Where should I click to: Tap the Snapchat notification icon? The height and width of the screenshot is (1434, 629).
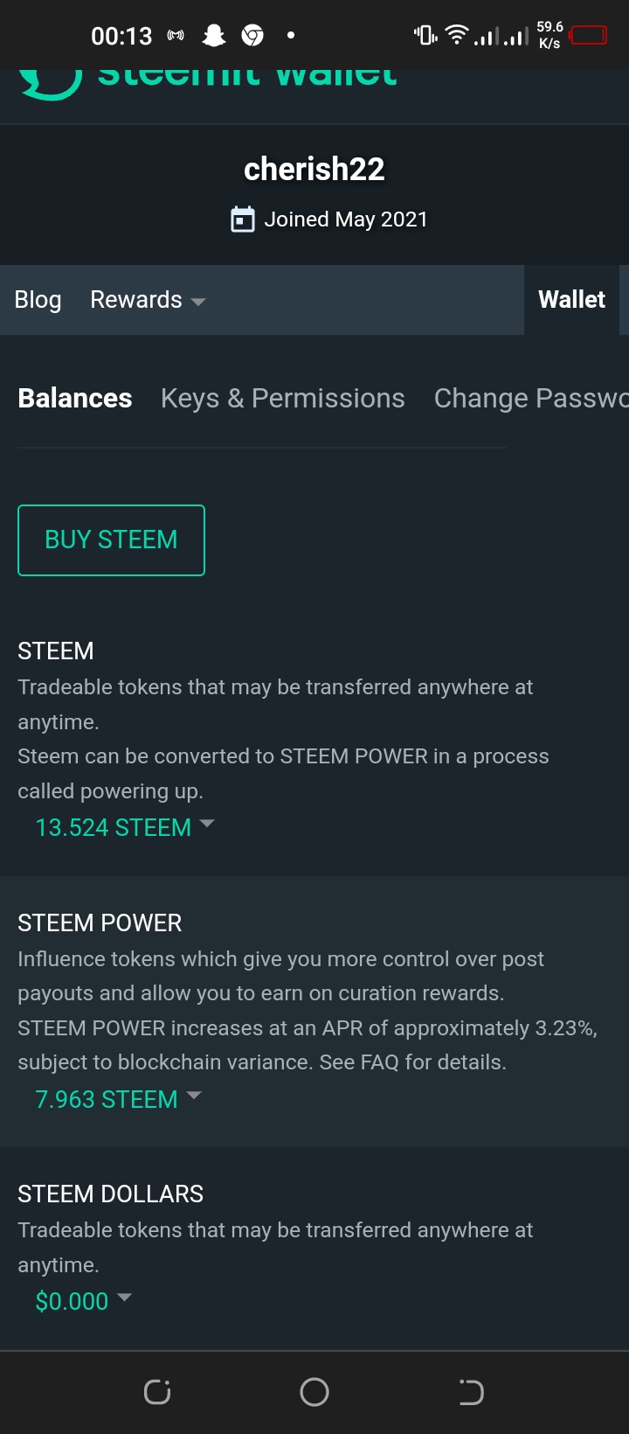[x=214, y=36]
